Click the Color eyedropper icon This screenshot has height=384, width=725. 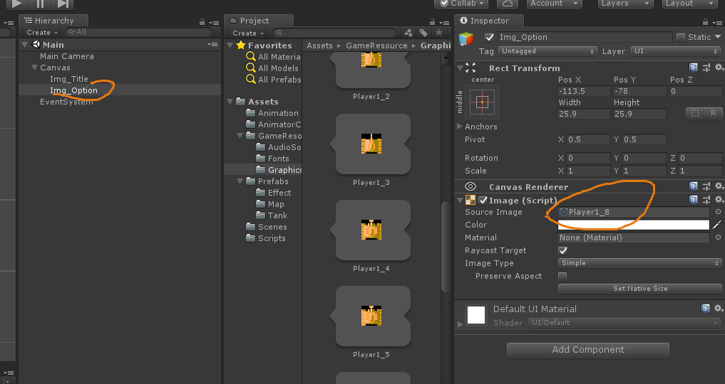[x=716, y=225]
